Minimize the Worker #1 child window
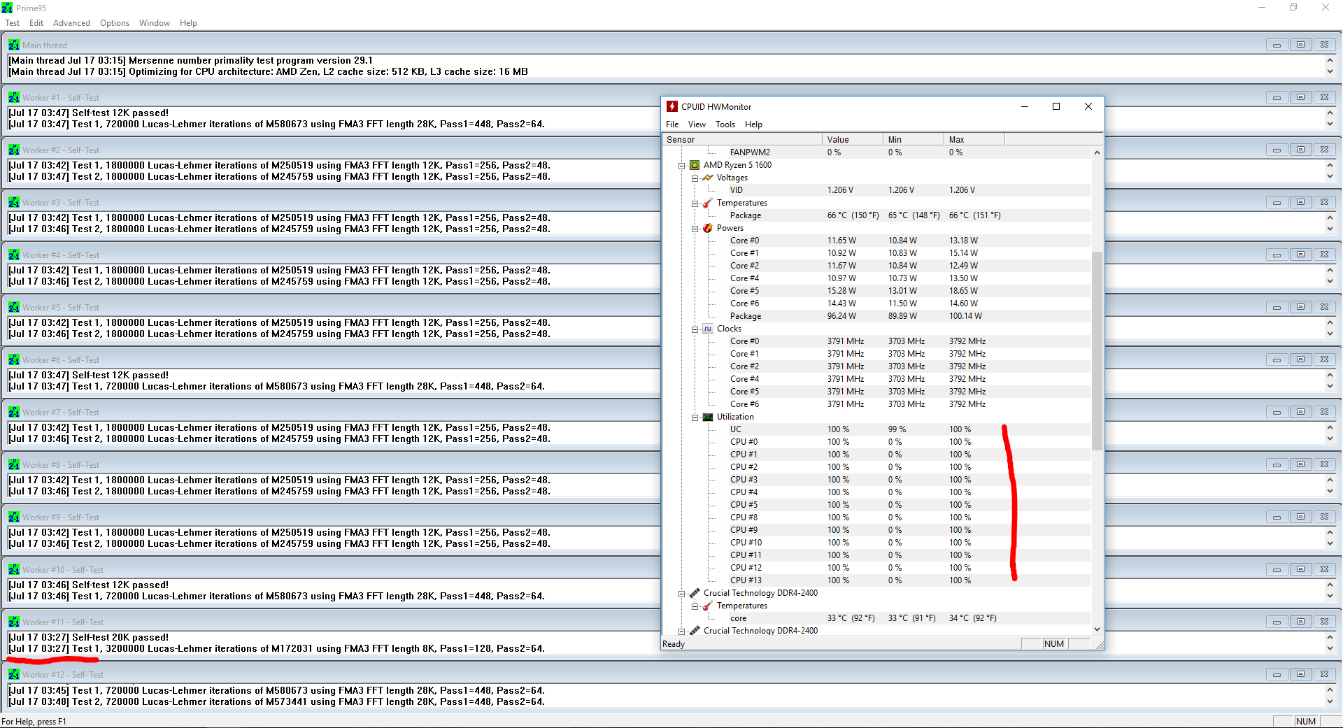This screenshot has width=1343, height=728. point(1277,97)
